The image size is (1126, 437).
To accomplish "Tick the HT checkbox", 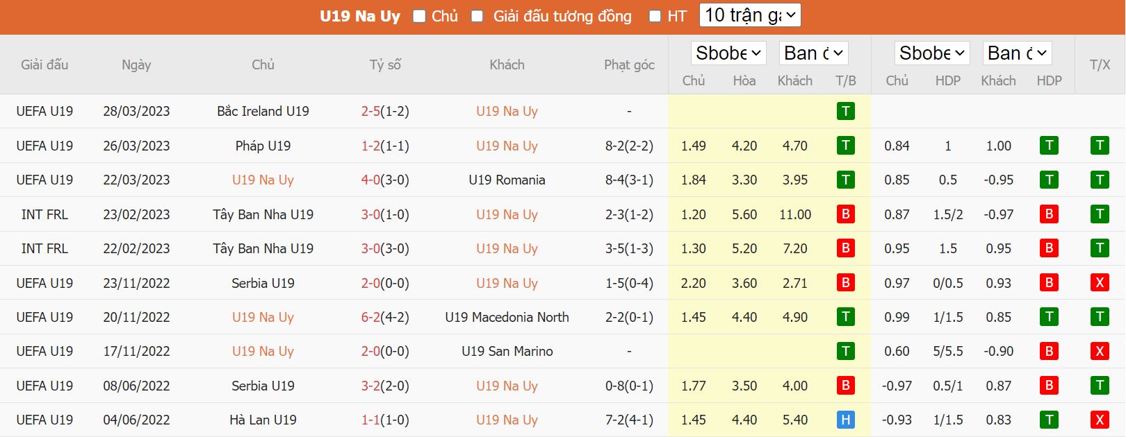I will tap(655, 16).
